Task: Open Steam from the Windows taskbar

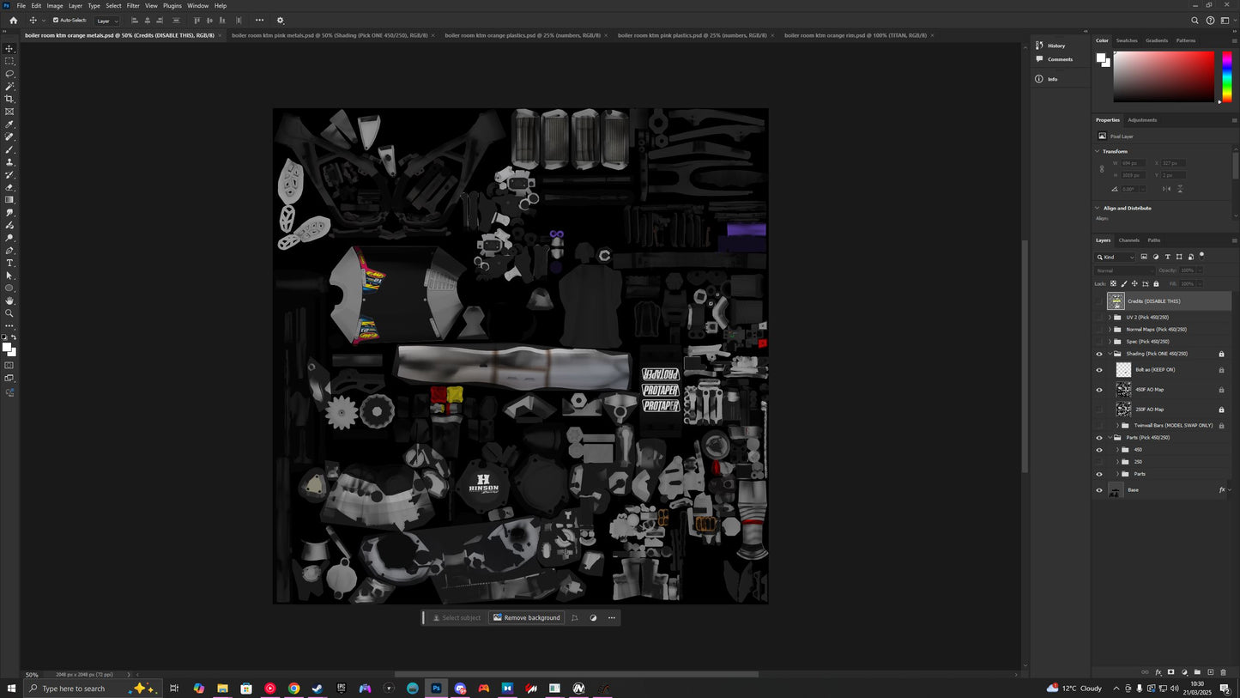Action: coord(318,689)
